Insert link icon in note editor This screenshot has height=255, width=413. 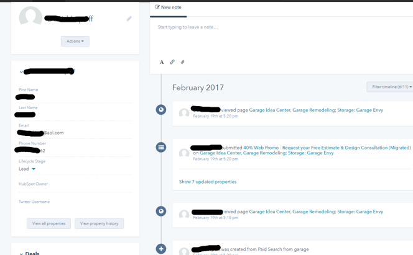[172, 62]
